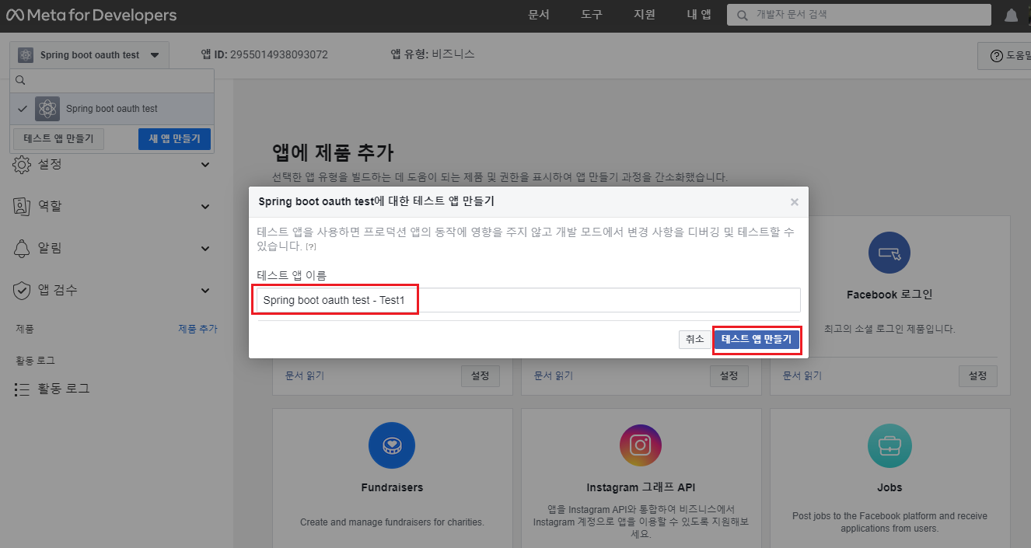Open the Spring boot oauth test app selector

coord(89,55)
